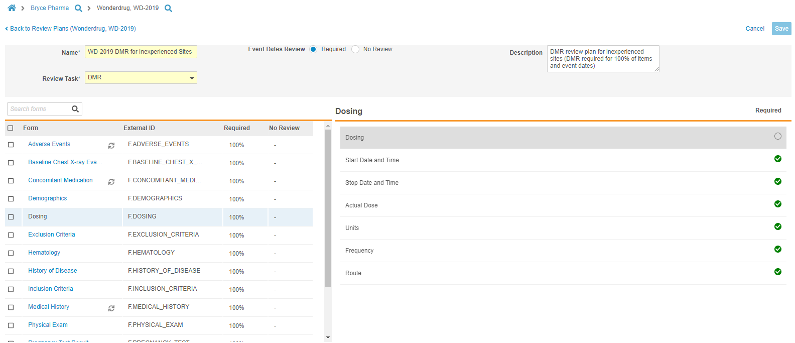795x343 pixels.
Task: Open the Hematology form
Action: coord(44,253)
